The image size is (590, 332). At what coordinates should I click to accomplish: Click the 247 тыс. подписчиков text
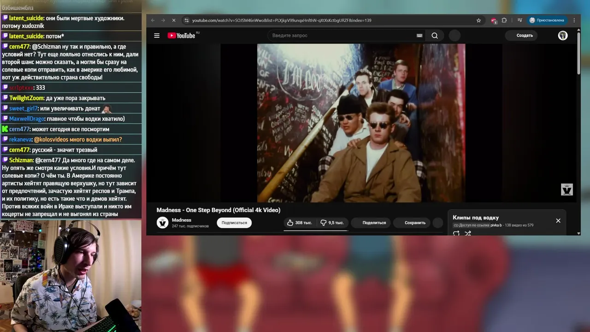[190, 226]
